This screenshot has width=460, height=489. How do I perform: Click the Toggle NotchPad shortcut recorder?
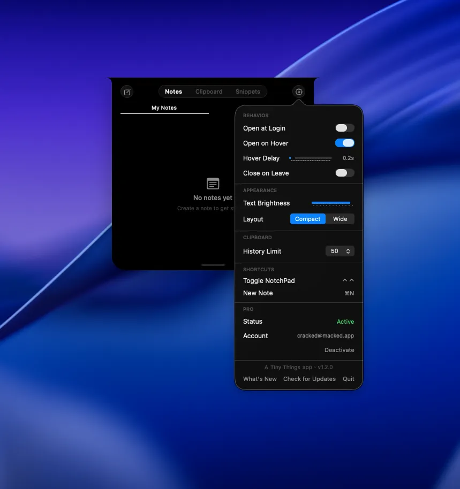click(348, 280)
